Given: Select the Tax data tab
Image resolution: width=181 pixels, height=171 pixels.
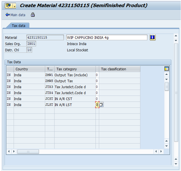Looking at the screenshot, I should point(18,26).
